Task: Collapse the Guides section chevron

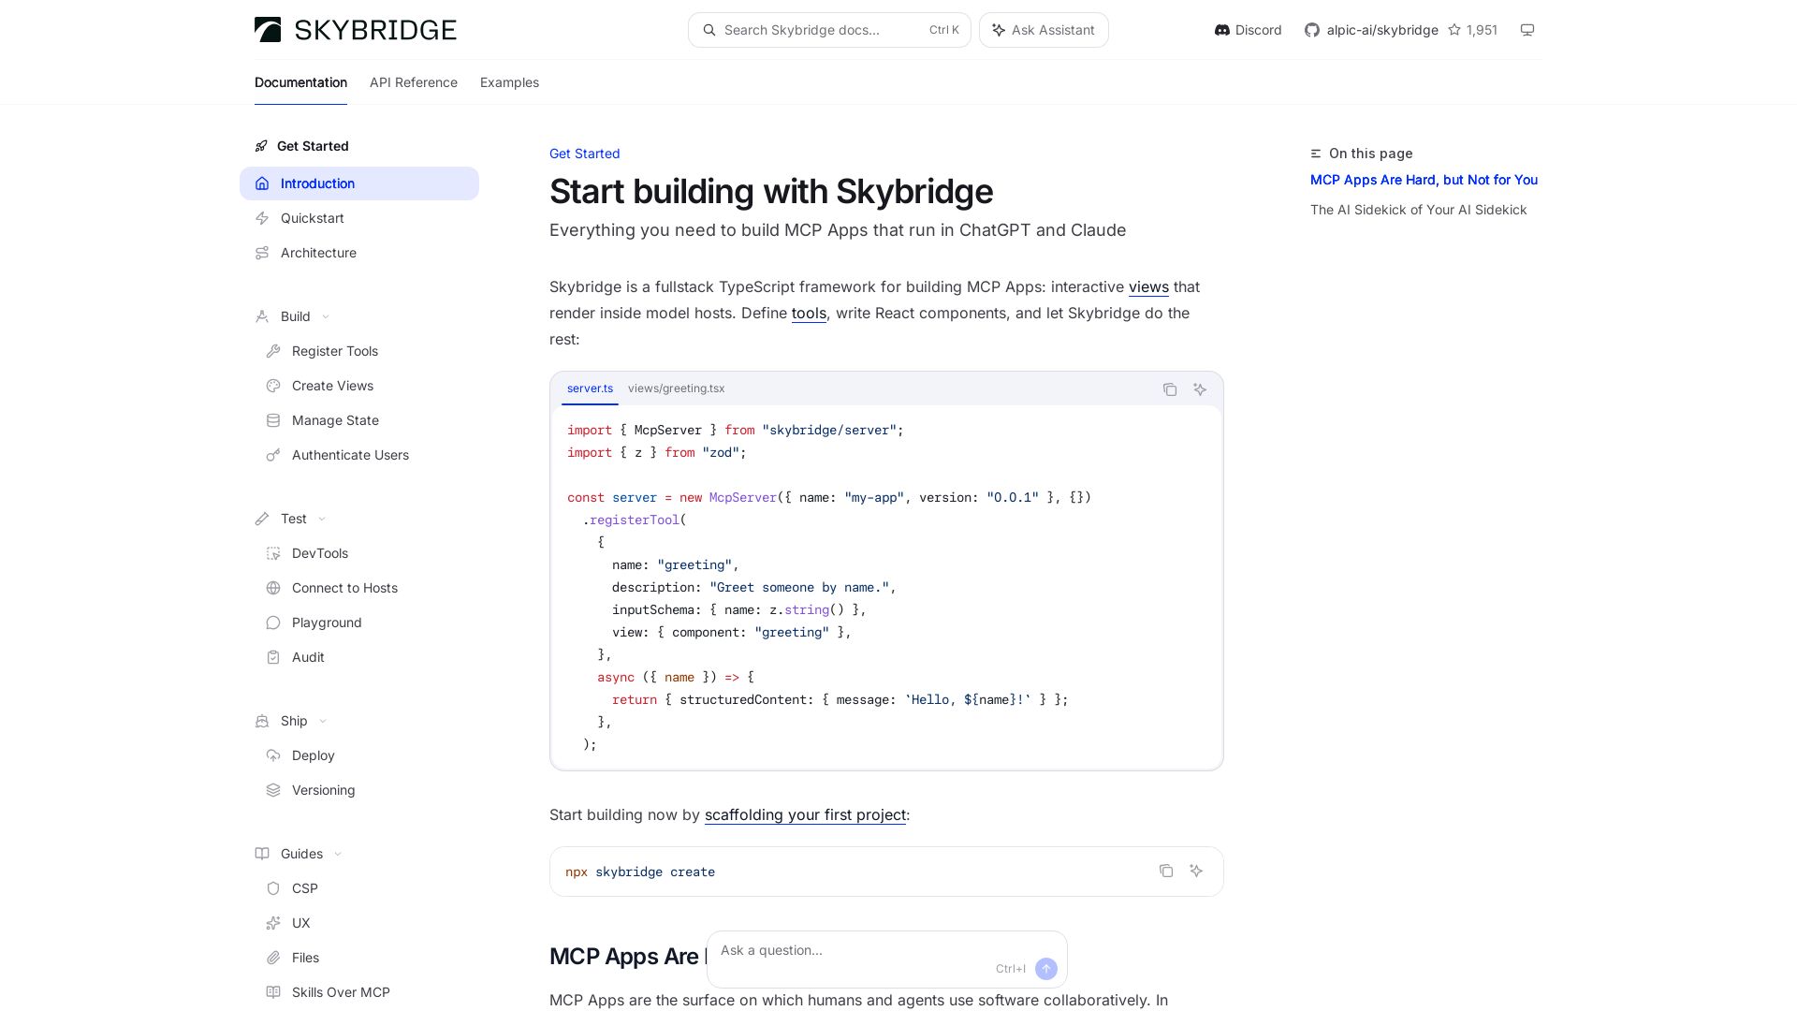Action: coord(338,854)
